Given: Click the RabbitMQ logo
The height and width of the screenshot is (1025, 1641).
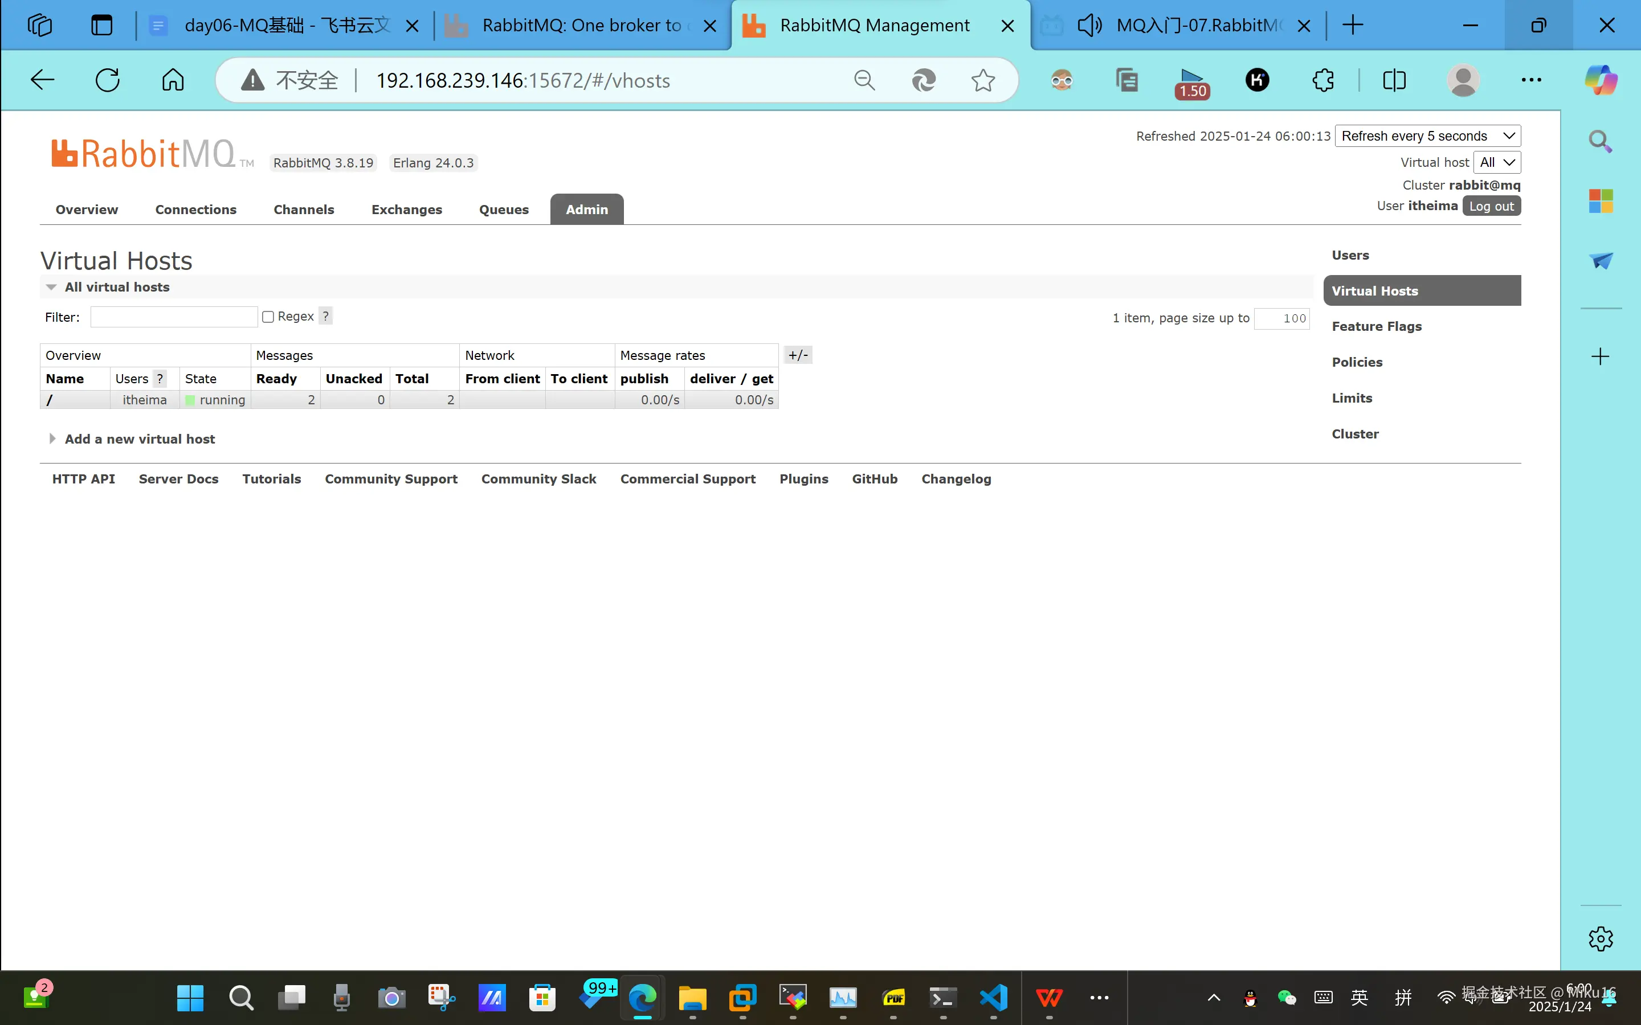Looking at the screenshot, I should (x=143, y=154).
